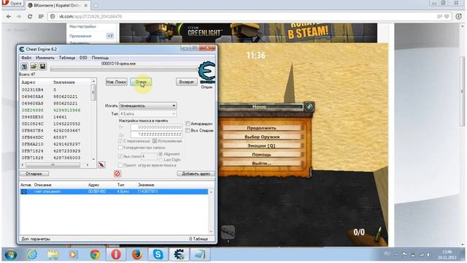The width and height of the screenshot is (467, 263).
Task: Reload the page in Opera
Action: [x=30, y=17]
